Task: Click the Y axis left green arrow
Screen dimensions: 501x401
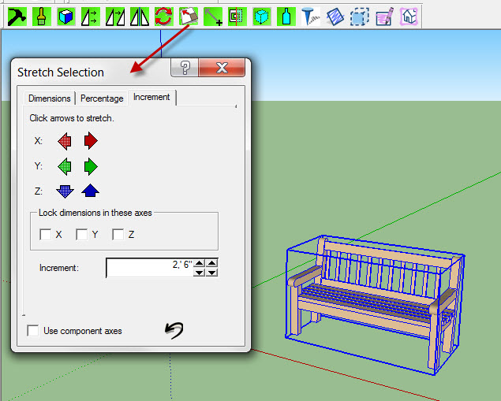Action: [x=65, y=166]
